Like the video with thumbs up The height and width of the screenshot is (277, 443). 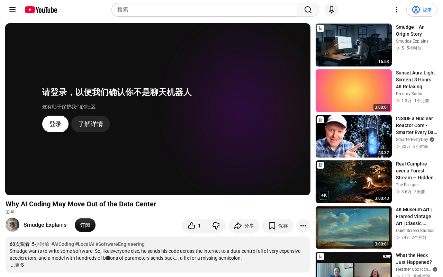194,226
